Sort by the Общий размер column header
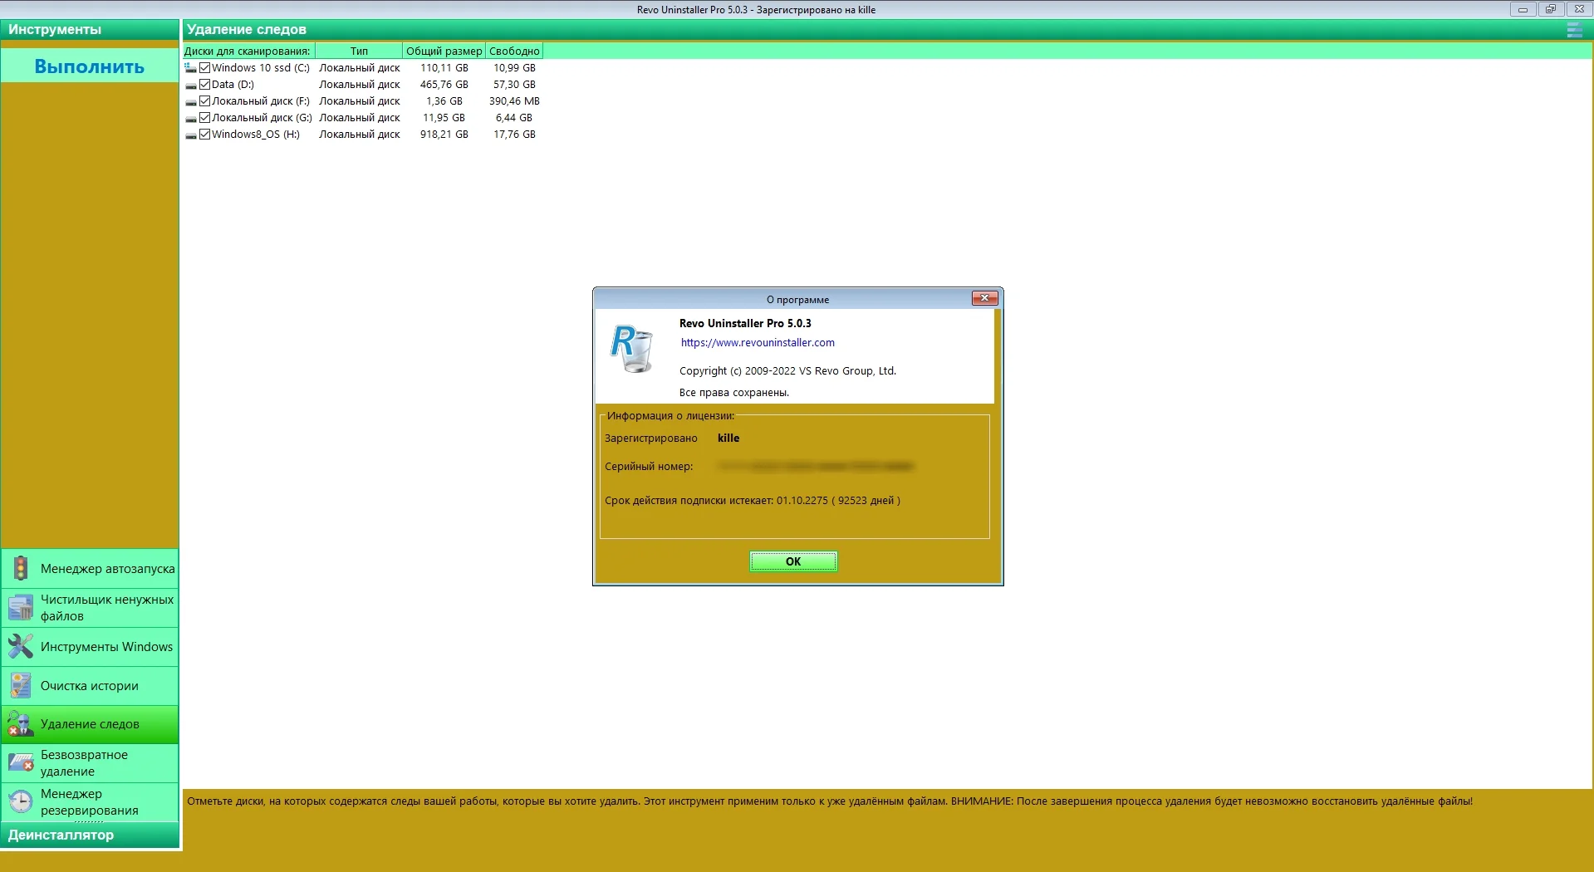The width and height of the screenshot is (1594, 872). coord(444,51)
